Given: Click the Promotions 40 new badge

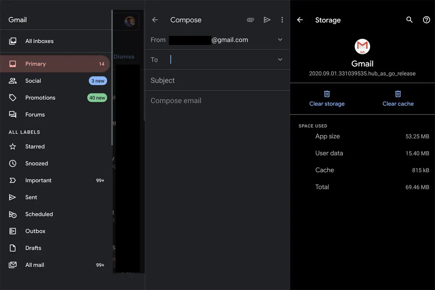Looking at the screenshot, I should [x=97, y=98].
